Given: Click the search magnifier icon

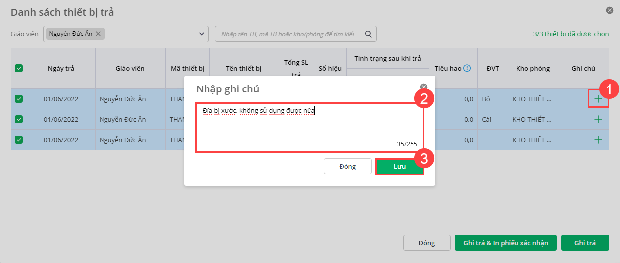Looking at the screenshot, I should coord(368,34).
